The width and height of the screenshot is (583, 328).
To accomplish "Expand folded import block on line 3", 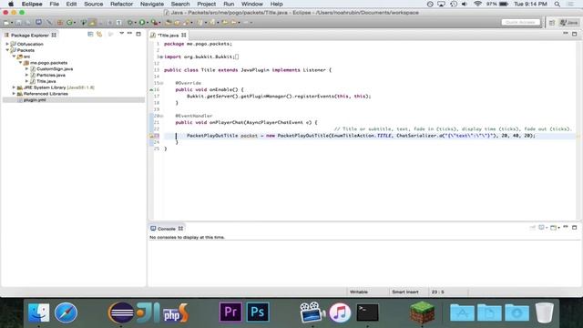I will (x=161, y=56).
